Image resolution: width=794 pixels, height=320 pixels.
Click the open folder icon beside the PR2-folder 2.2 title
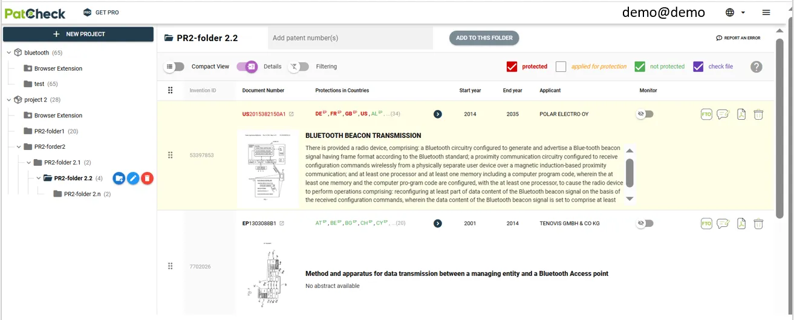click(x=169, y=38)
